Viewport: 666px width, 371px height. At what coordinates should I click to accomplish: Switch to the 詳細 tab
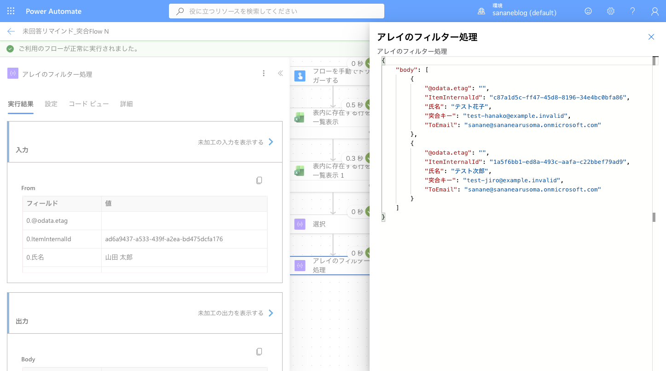[x=127, y=104]
